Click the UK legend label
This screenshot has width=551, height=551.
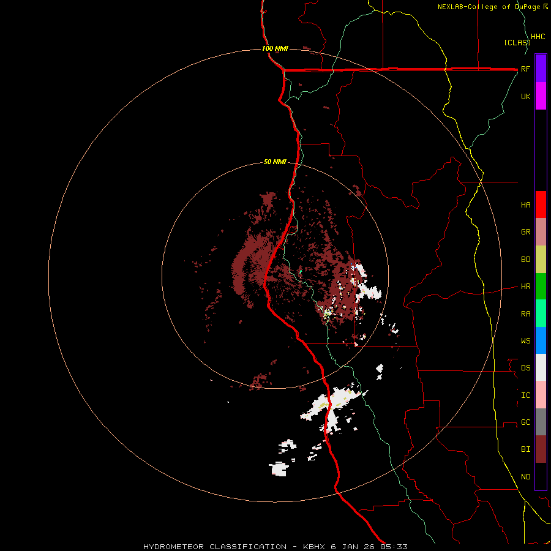click(x=526, y=96)
